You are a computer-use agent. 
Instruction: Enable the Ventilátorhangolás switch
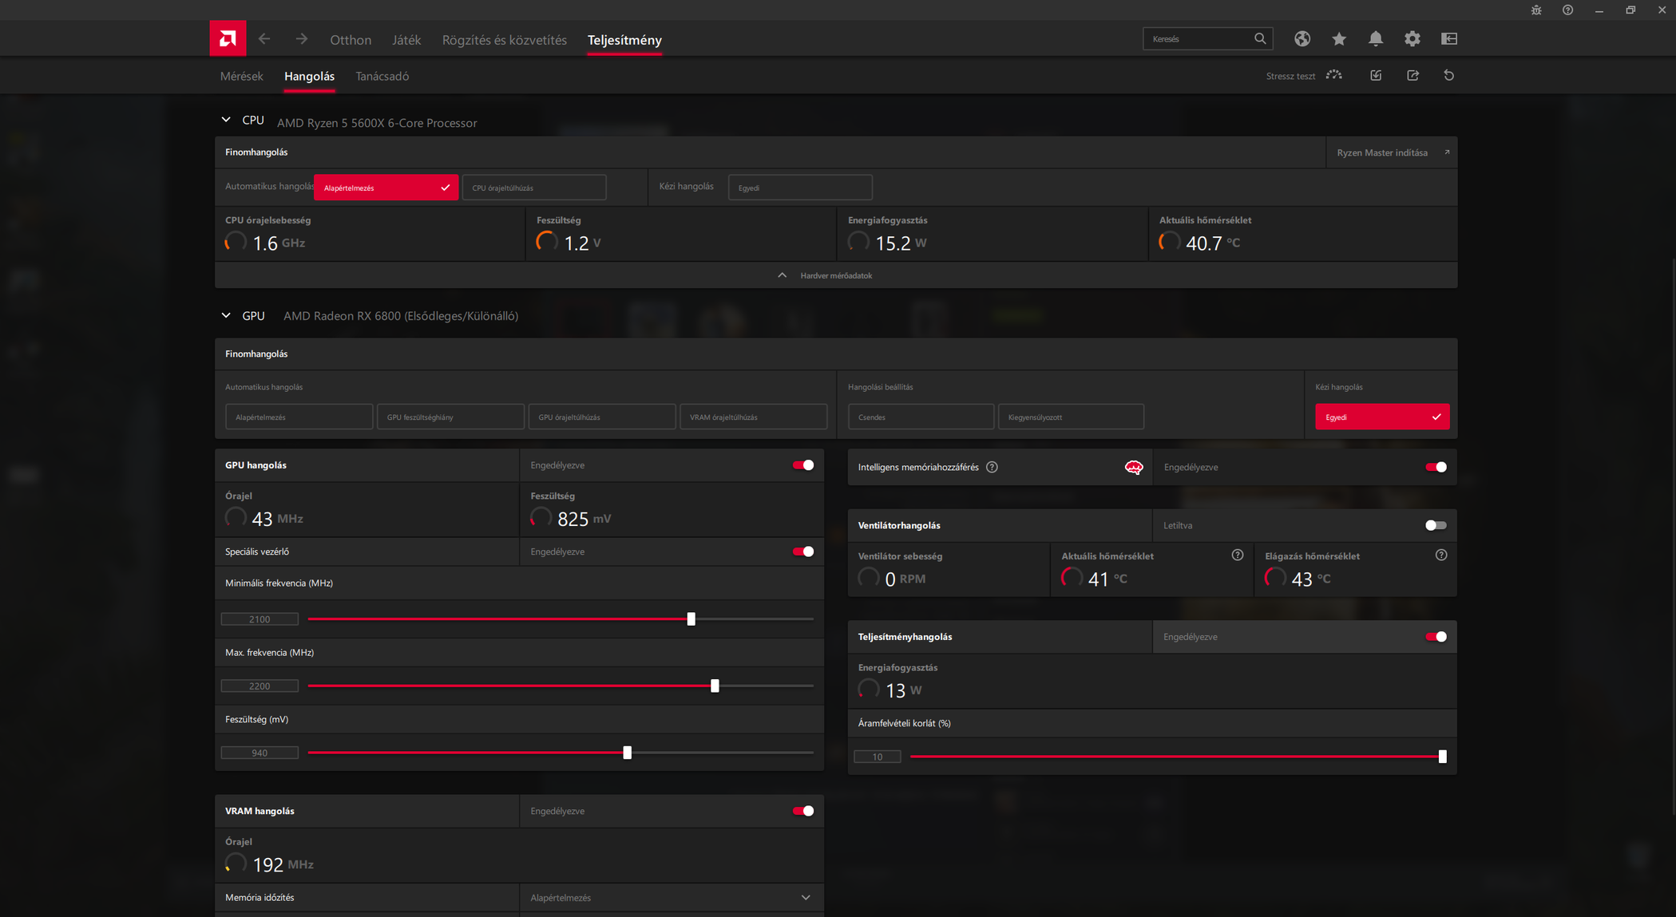coord(1436,525)
